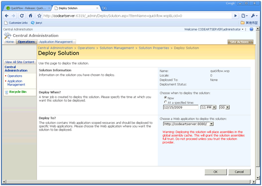
Task: Open the jianyi bookmark
Action: pyautogui.click(x=37, y=23)
